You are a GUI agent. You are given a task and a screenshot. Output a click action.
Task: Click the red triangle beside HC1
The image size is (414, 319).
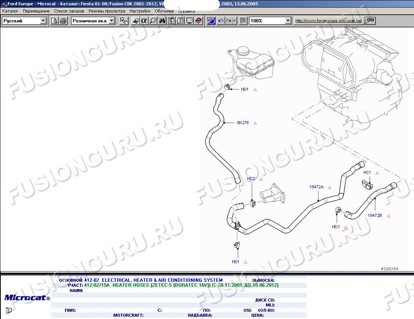377,173
